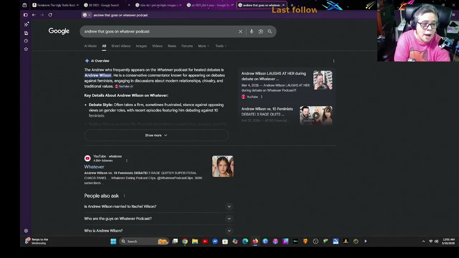Open the tab overview icon
The height and width of the screenshot is (258, 459).
click(x=24, y=5)
